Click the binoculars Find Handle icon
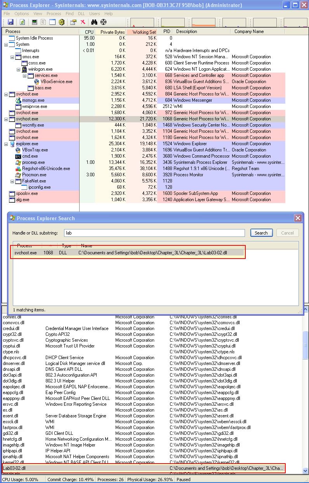 [94, 22]
